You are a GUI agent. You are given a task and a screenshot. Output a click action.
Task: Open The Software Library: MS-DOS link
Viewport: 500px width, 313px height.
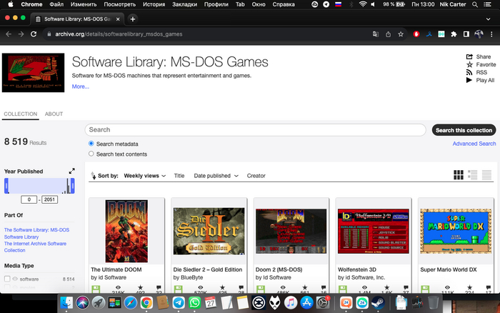[36, 229]
